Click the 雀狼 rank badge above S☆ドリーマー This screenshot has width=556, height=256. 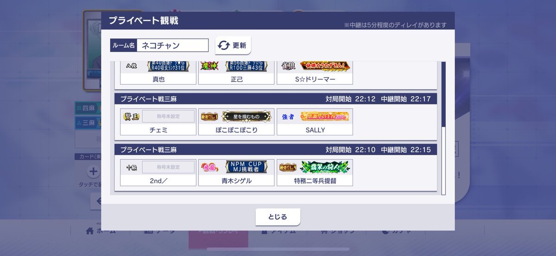(x=288, y=66)
